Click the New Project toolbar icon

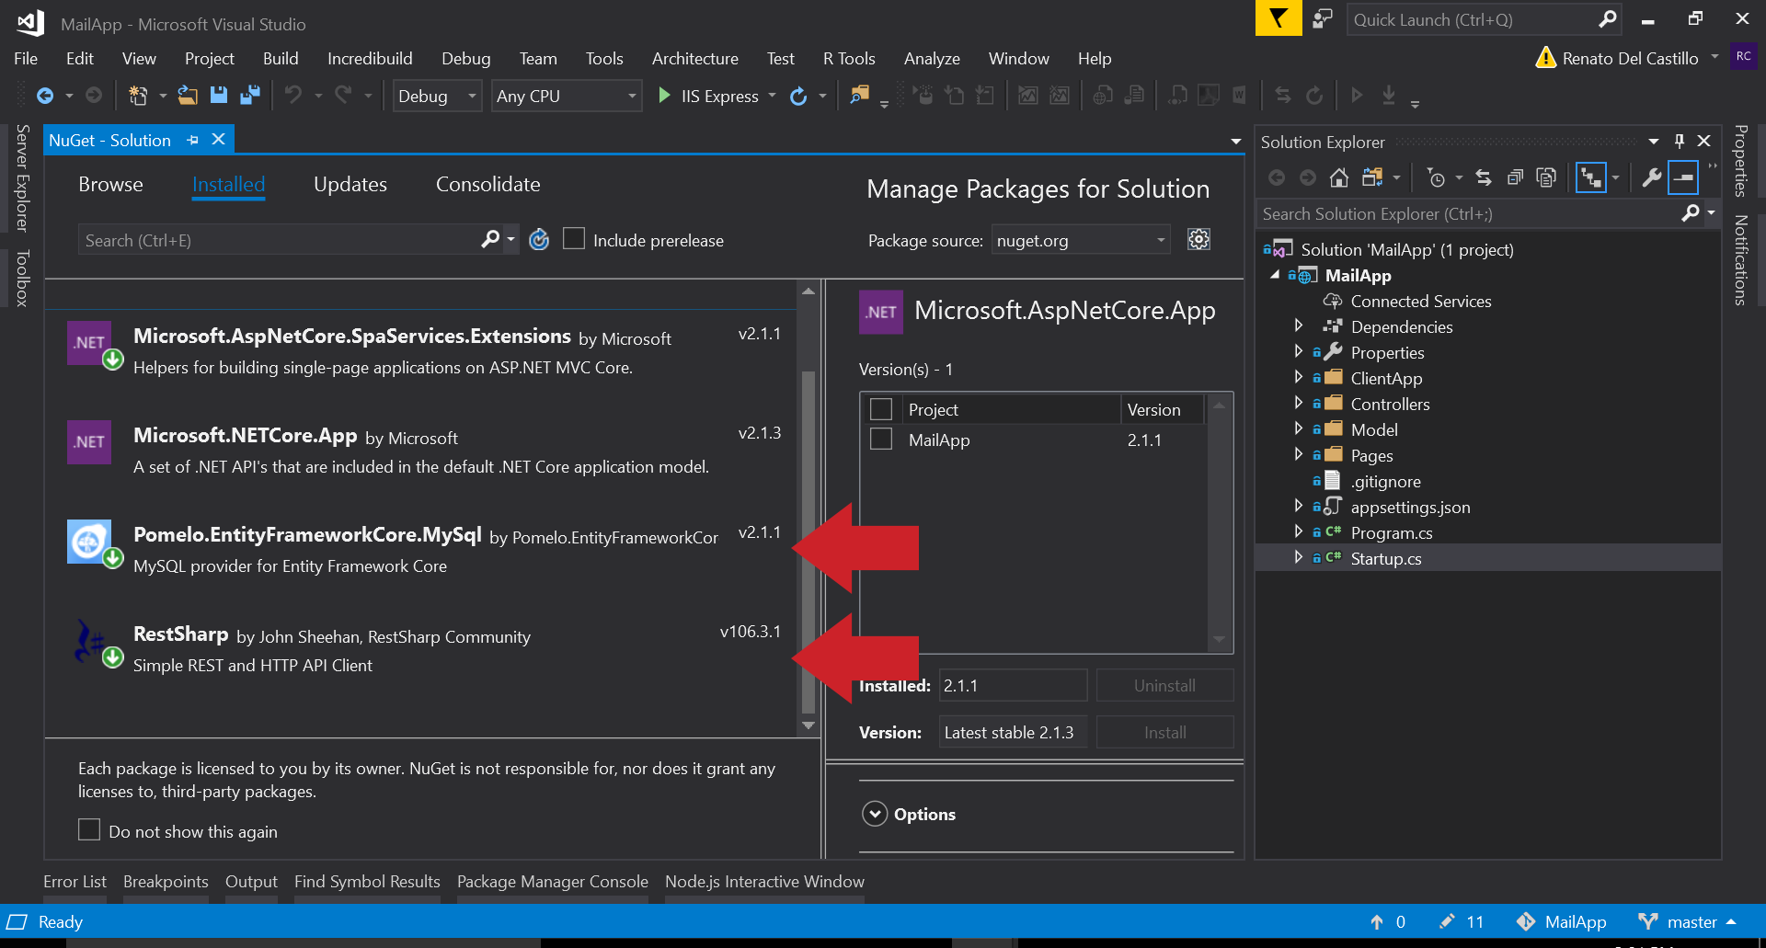(138, 96)
